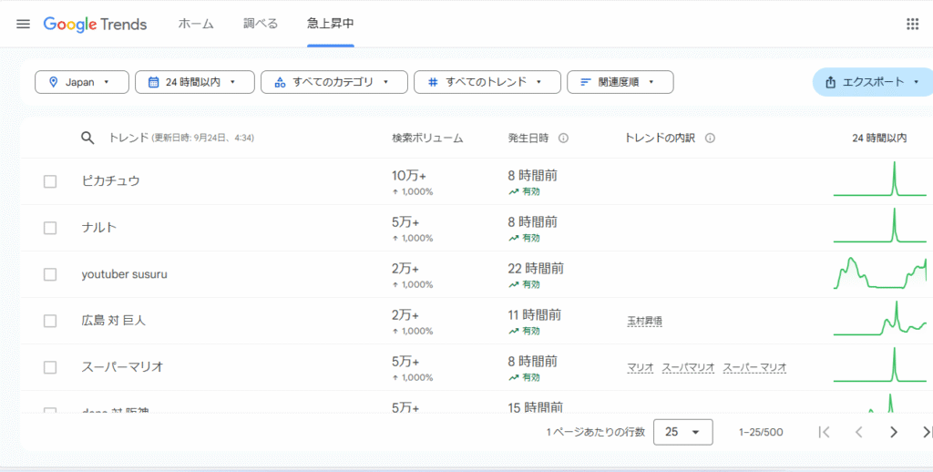Go to previous page of results
This screenshot has height=472, width=933.
point(858,432)
